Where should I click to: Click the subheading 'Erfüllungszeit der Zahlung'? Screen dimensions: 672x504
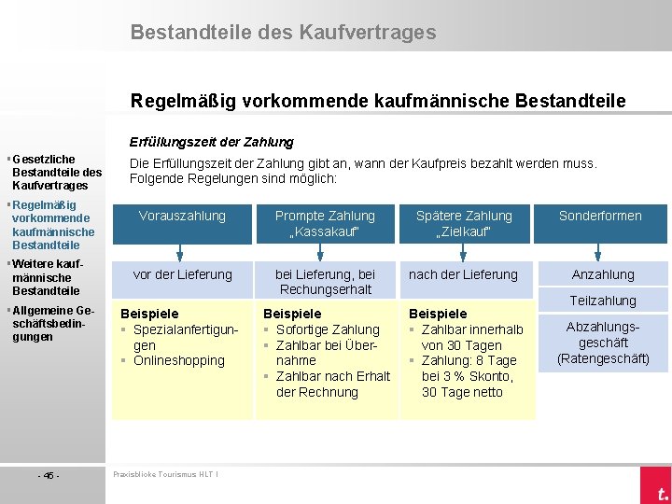[x=212, y=142]
